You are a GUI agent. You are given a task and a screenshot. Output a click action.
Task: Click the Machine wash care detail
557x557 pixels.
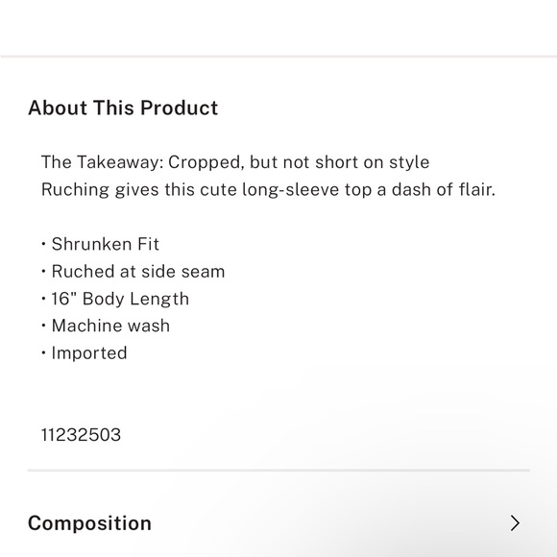110,326
